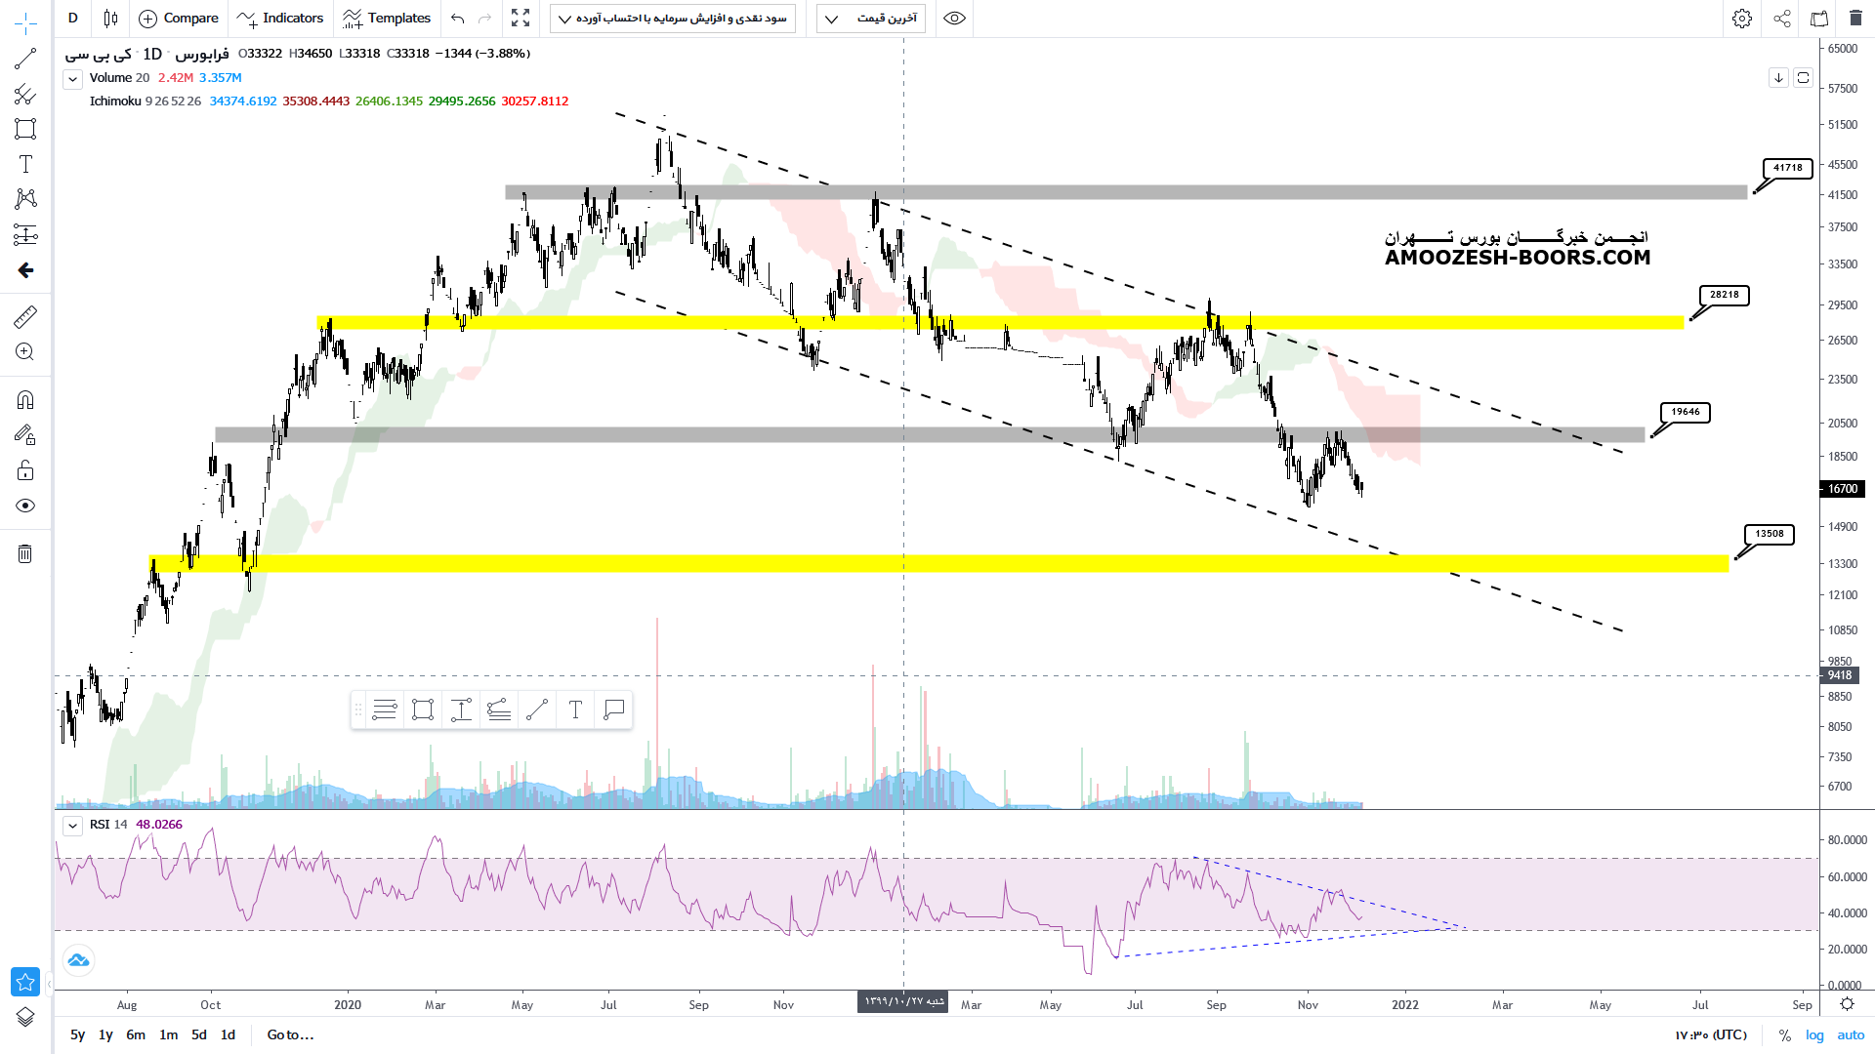Click the fullscreen mode icon
Image resolution: width=1875 pixels, height=1054 pixels.
tap(521, 19)
